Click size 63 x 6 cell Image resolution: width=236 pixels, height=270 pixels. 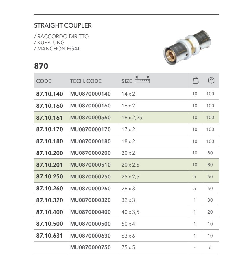pos(128,236)
